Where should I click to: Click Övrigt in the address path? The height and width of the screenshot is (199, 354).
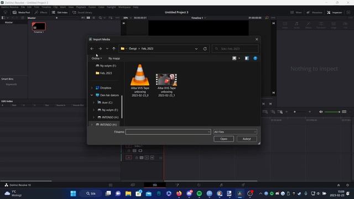click(x=133, y=49)
